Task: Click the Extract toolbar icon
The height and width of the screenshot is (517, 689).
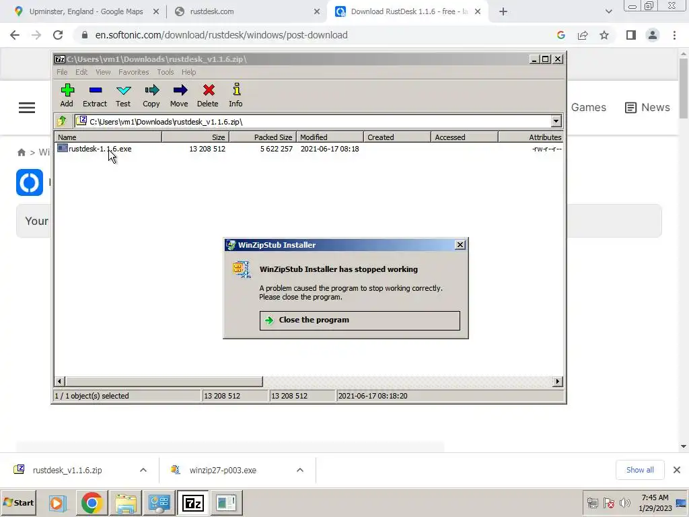Action: tap(95, 96)
